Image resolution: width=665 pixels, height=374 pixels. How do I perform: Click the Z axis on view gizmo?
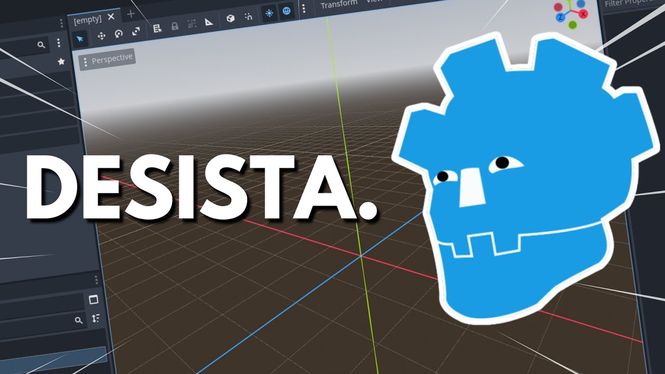pyautogui.click(x=561, y=17)
